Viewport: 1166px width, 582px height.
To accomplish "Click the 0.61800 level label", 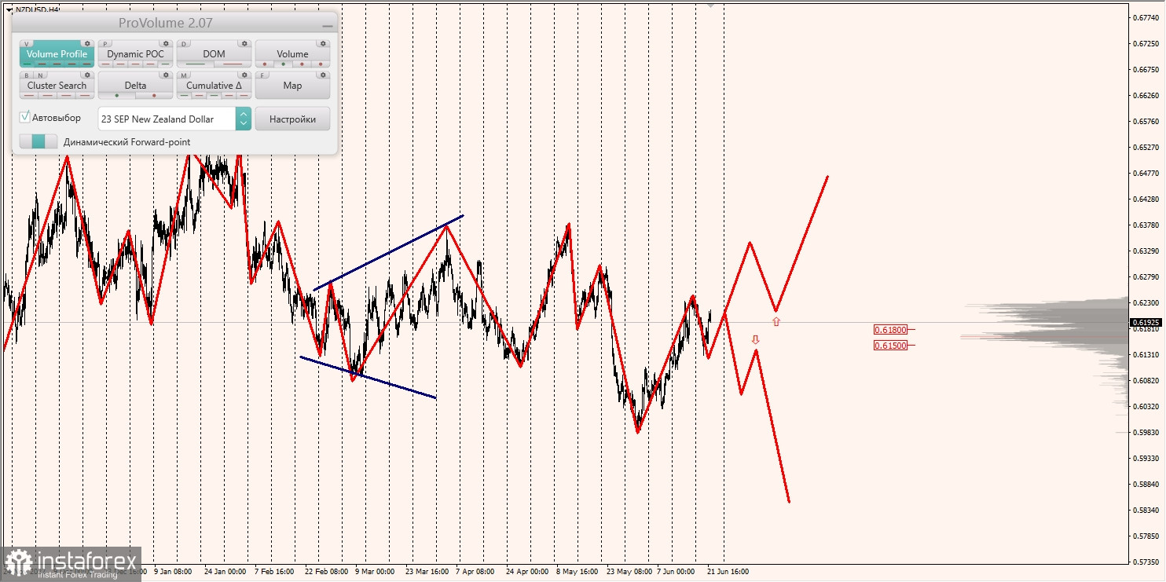I will pos(891,330).
